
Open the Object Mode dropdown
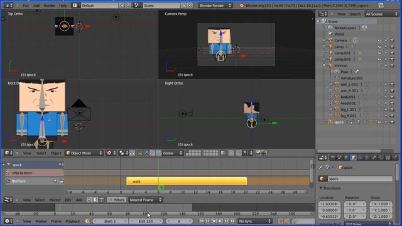pyautogui.click(x=84, y=153)
